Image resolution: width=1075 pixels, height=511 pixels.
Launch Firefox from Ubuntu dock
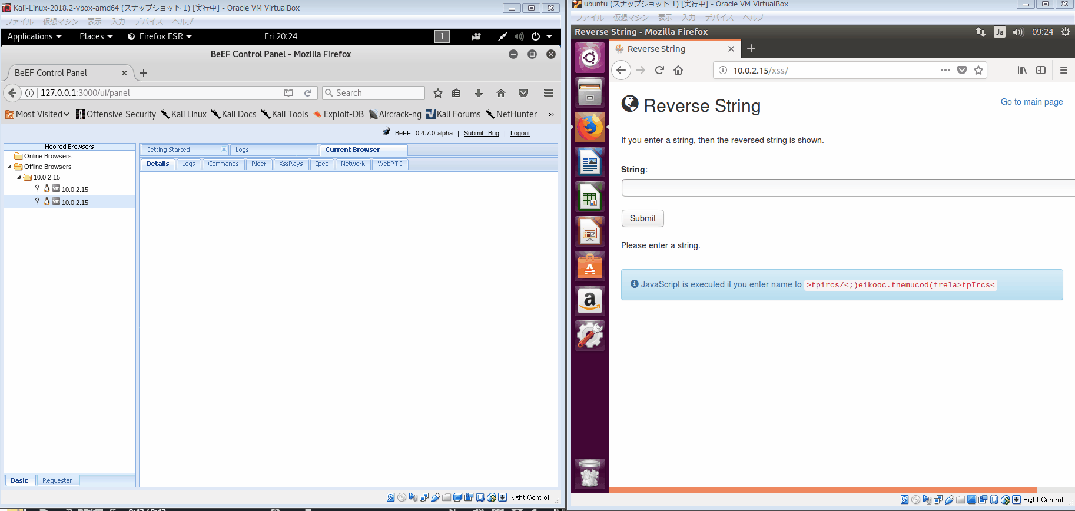tap(590, 127)
